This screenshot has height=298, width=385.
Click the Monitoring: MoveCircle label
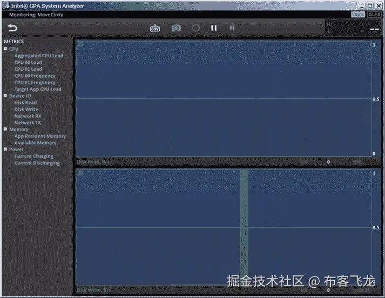pos(36,15)
